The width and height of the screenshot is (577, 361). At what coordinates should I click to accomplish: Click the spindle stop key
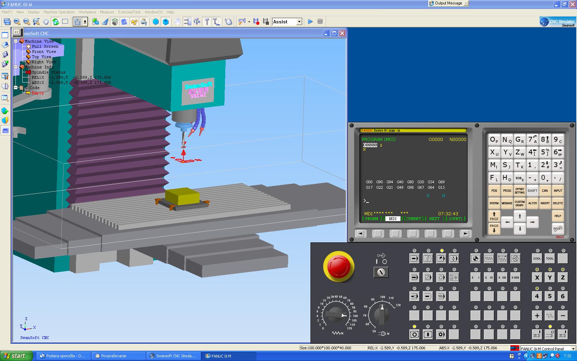[550, 334]
